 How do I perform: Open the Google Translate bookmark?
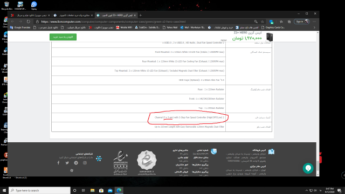(x=20, y=27)
